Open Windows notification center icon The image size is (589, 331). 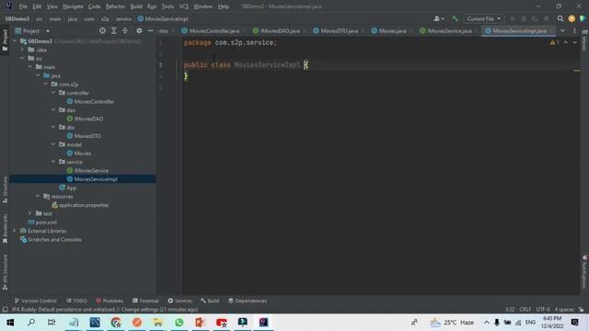pyautogui.click(x=574, y=323)
